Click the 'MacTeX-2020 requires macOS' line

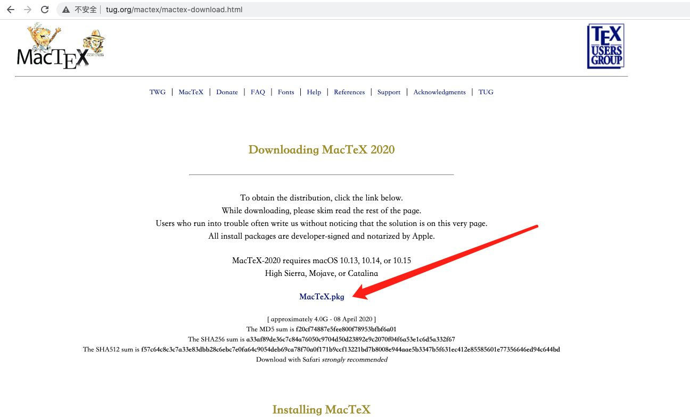click(x=322, y=261)
